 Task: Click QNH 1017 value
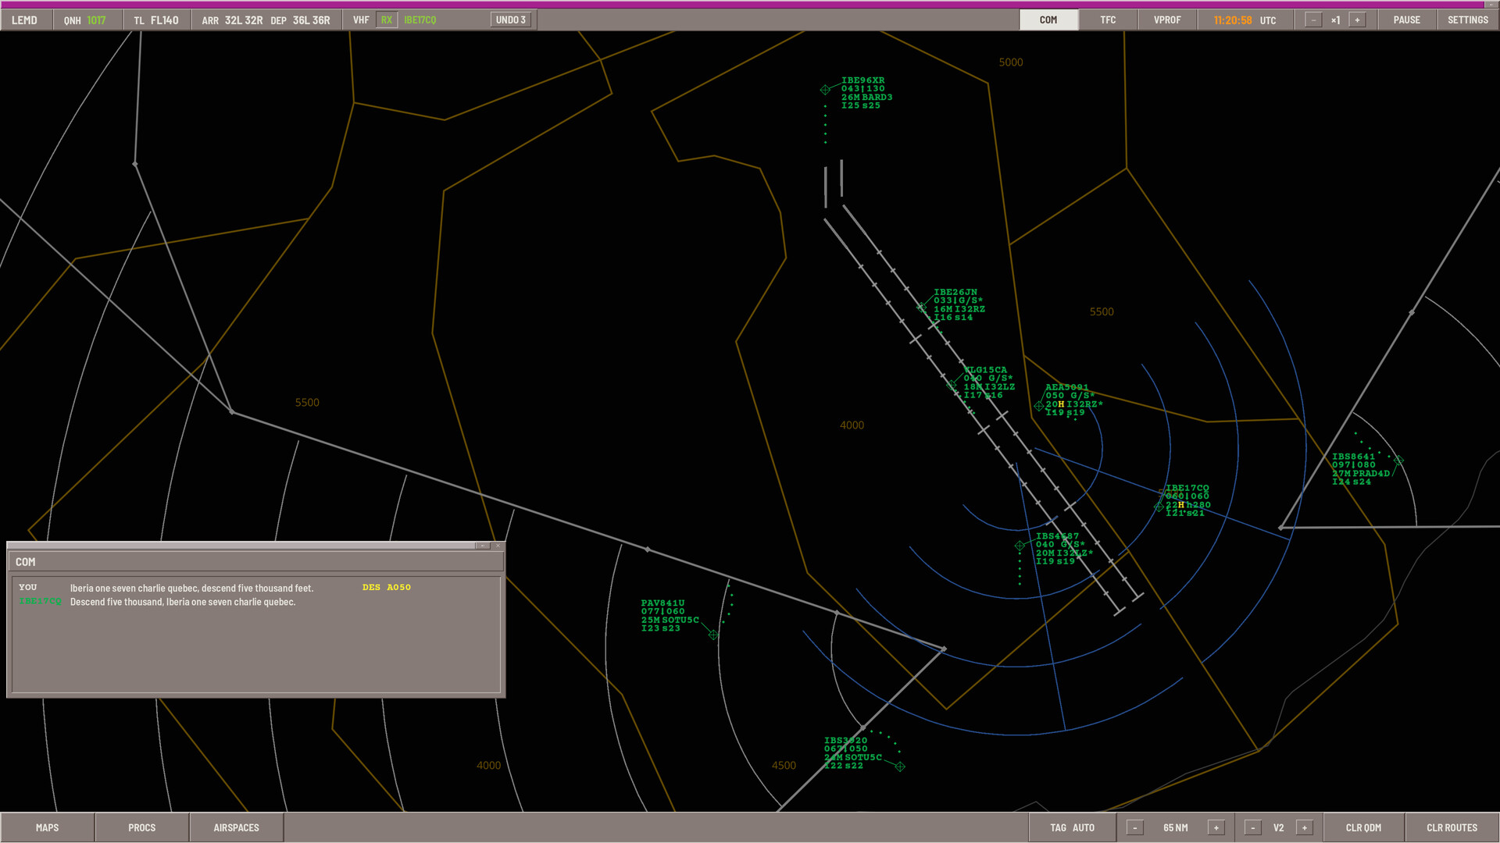96,20
